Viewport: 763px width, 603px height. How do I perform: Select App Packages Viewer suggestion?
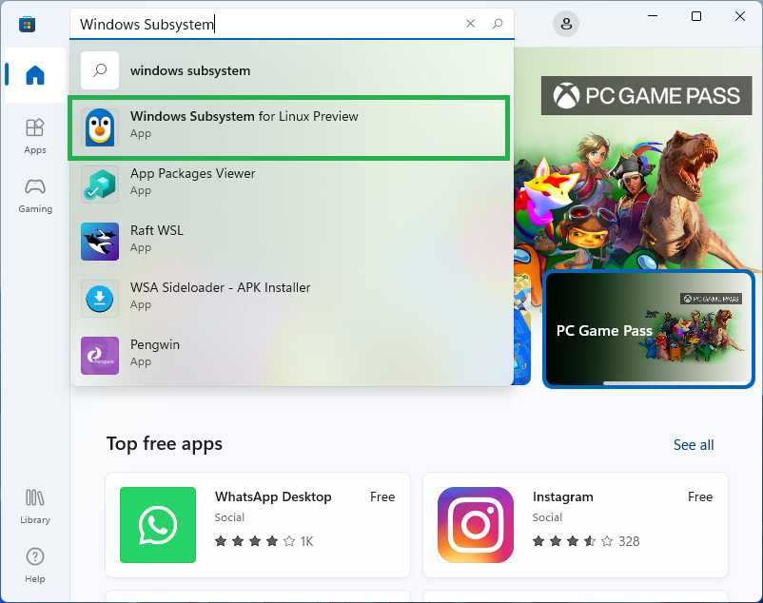pyautogui.click(x=291, y=185)
